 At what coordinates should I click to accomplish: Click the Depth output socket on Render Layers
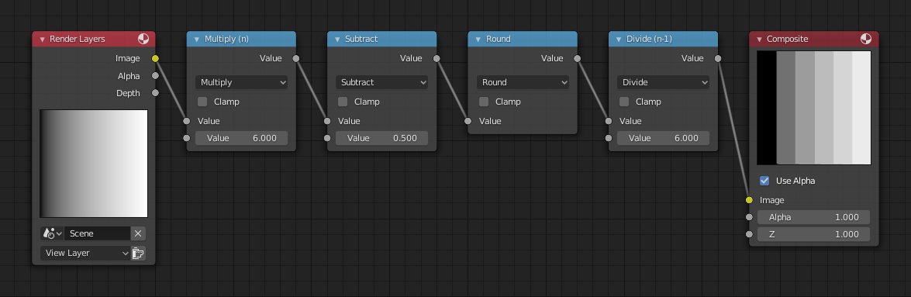click(155, 93)
